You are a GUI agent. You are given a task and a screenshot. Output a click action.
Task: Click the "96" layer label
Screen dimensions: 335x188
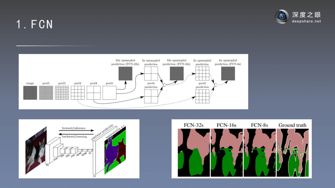coord(47,165)
